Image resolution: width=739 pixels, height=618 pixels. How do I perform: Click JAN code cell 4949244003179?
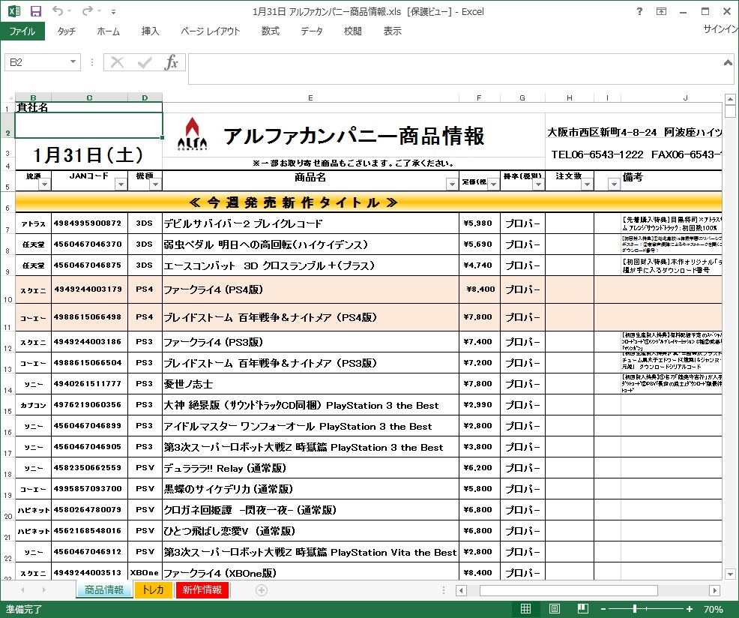tap(89, 289)
